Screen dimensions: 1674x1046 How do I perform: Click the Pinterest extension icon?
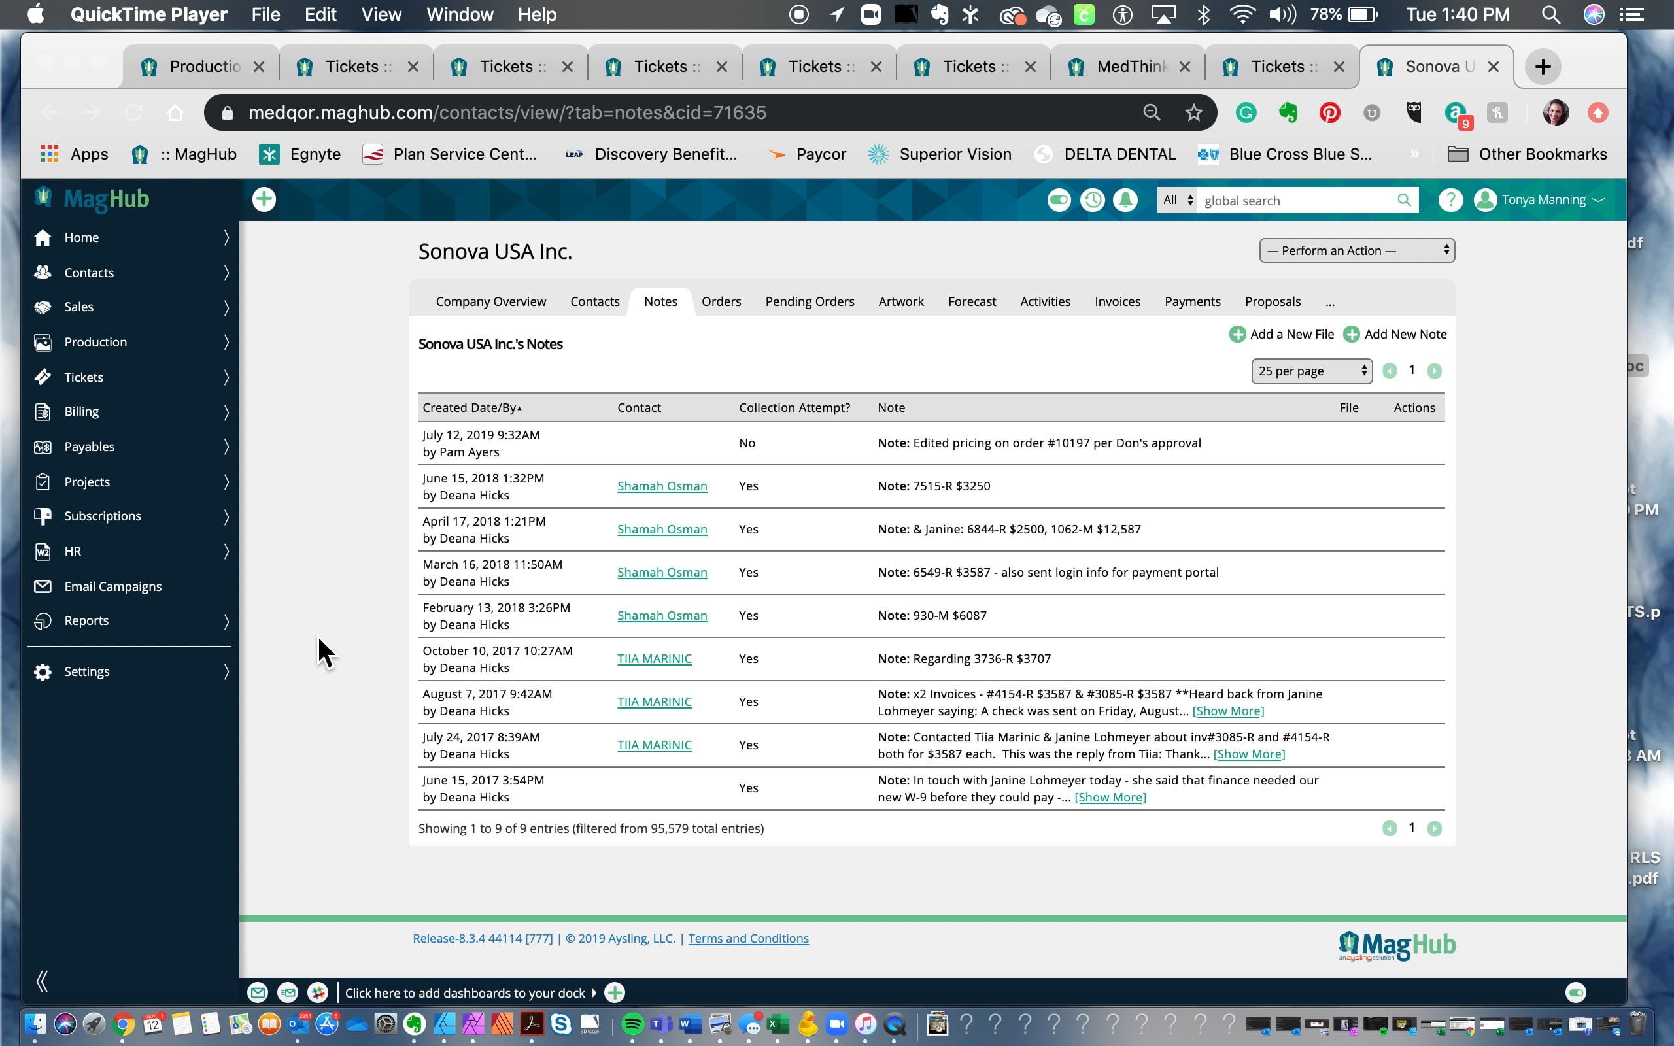pos(1329,112)
